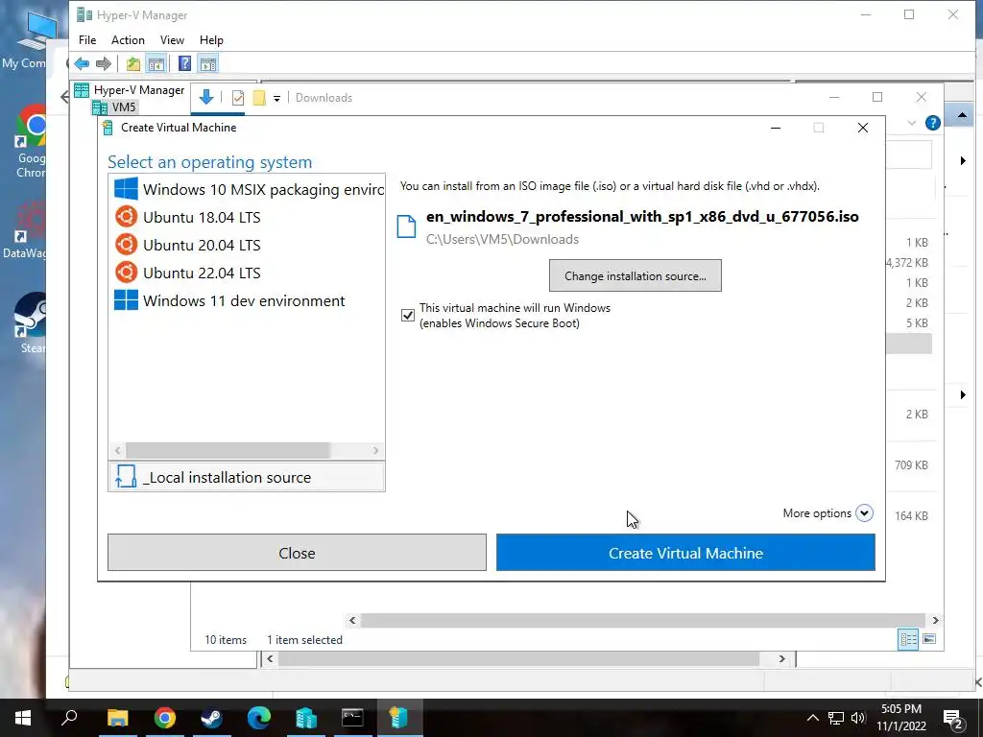Screen dimensions: 983x737
Task: Select Ubuntu 22.04 LTS operating system
Action: click(x=247, y=273)
